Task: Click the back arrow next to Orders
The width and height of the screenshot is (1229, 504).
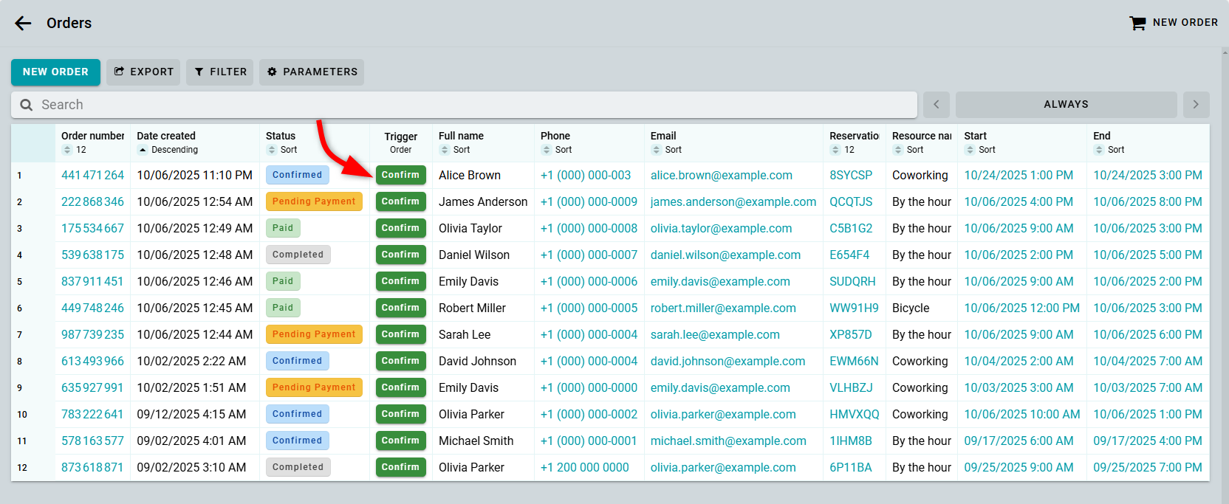Action: click(x=24, y=23)
